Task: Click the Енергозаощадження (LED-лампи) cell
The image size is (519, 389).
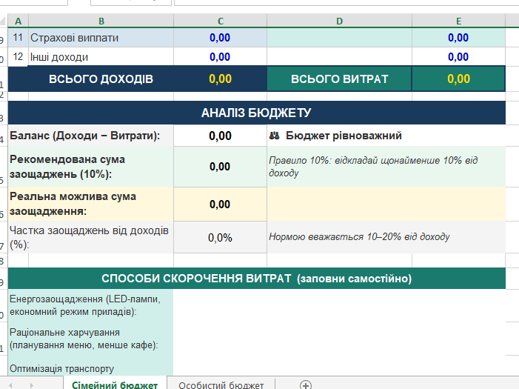Action: (90, 305)
